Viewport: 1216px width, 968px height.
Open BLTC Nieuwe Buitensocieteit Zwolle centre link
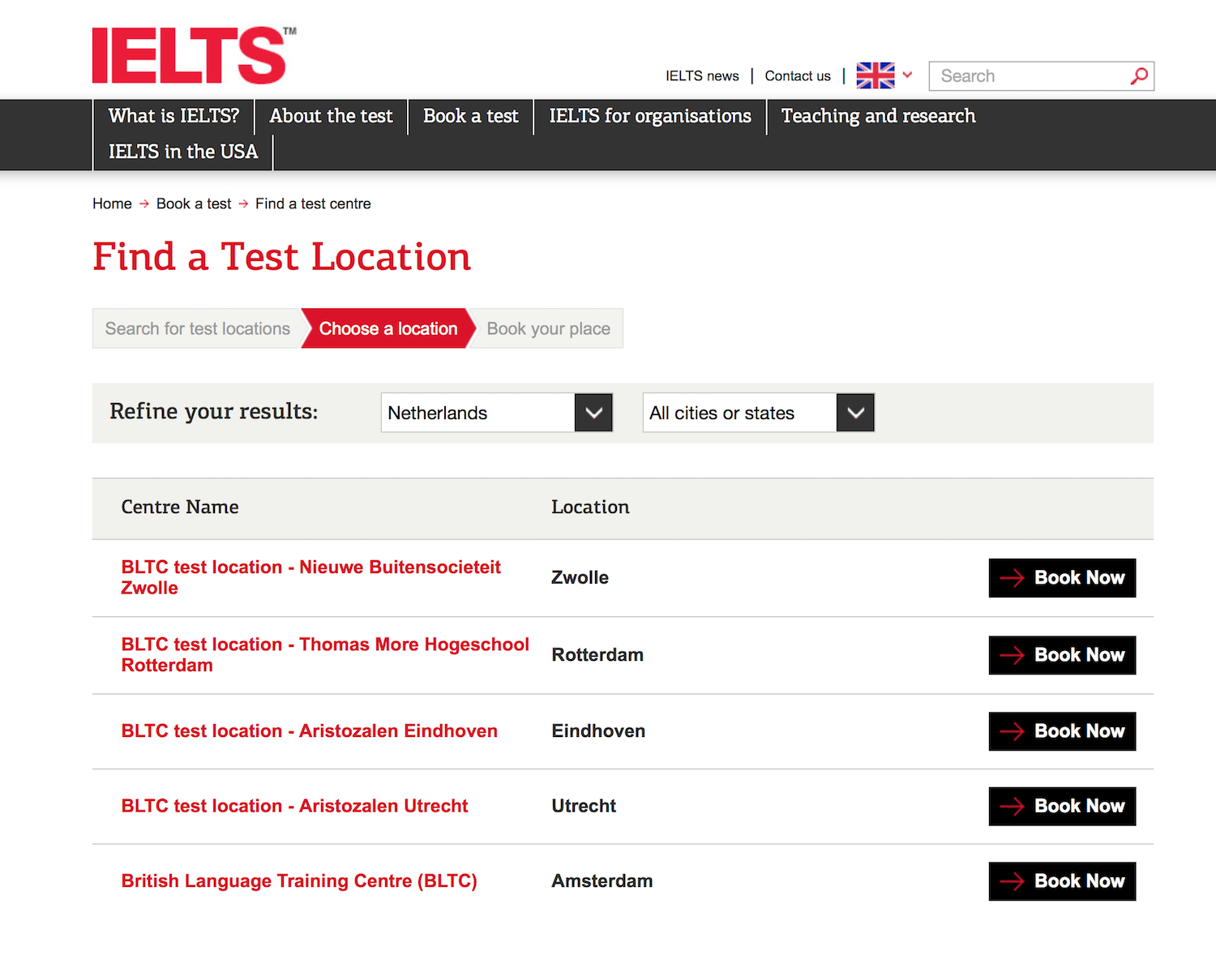coord(310,577)
